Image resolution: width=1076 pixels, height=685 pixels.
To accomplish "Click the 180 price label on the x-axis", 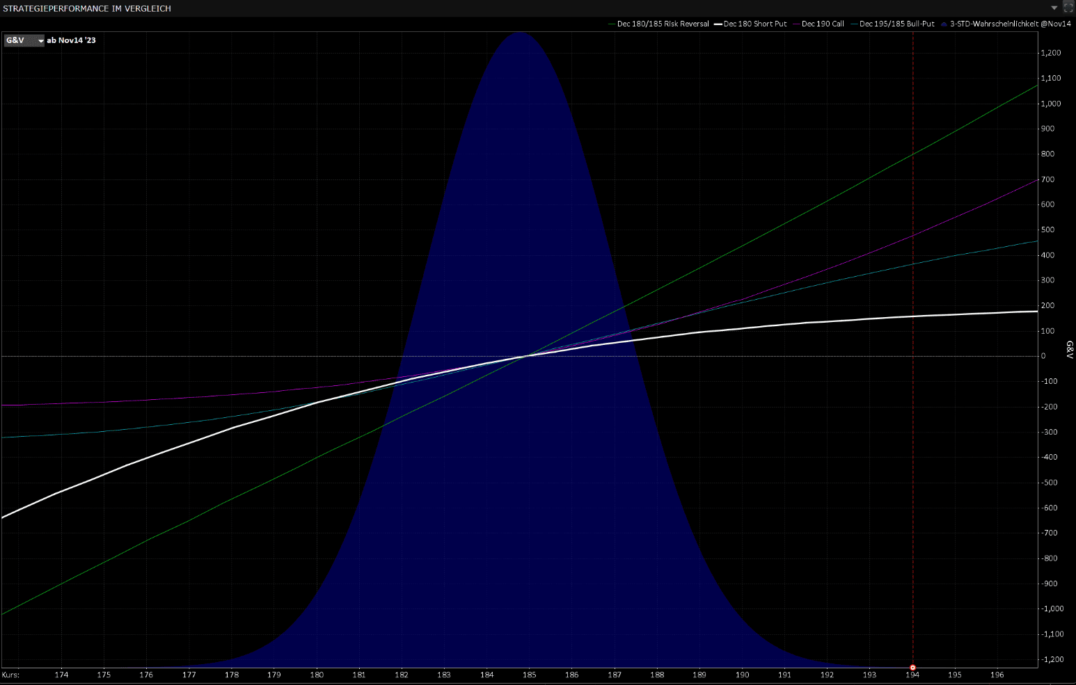I will tap(317, 675).
